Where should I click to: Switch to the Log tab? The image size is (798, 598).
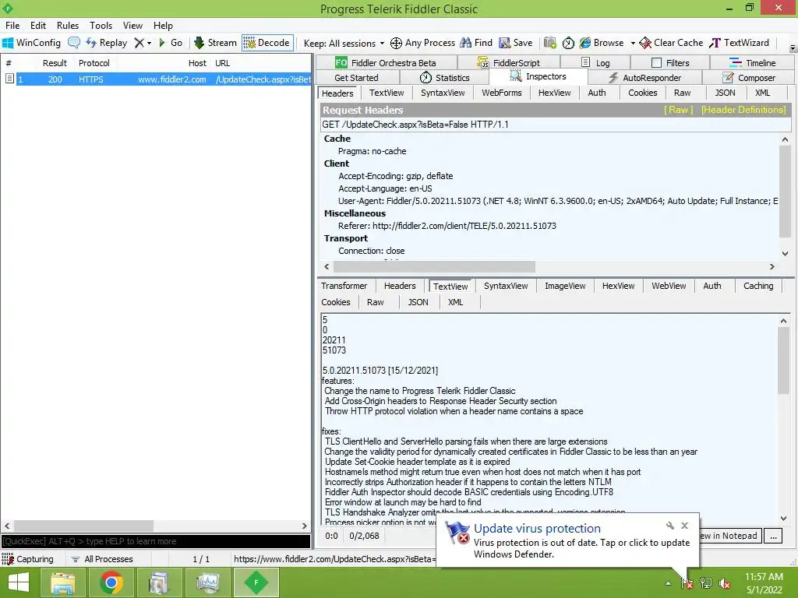click(595, 62)
